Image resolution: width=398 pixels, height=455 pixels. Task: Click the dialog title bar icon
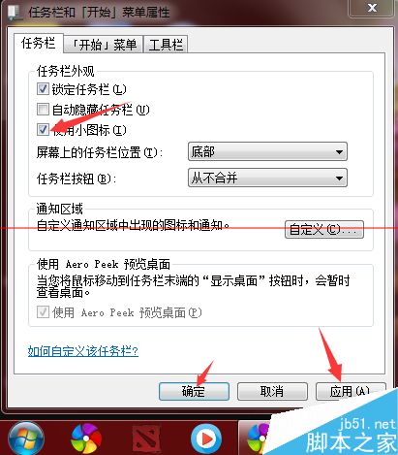coord(15,13)
